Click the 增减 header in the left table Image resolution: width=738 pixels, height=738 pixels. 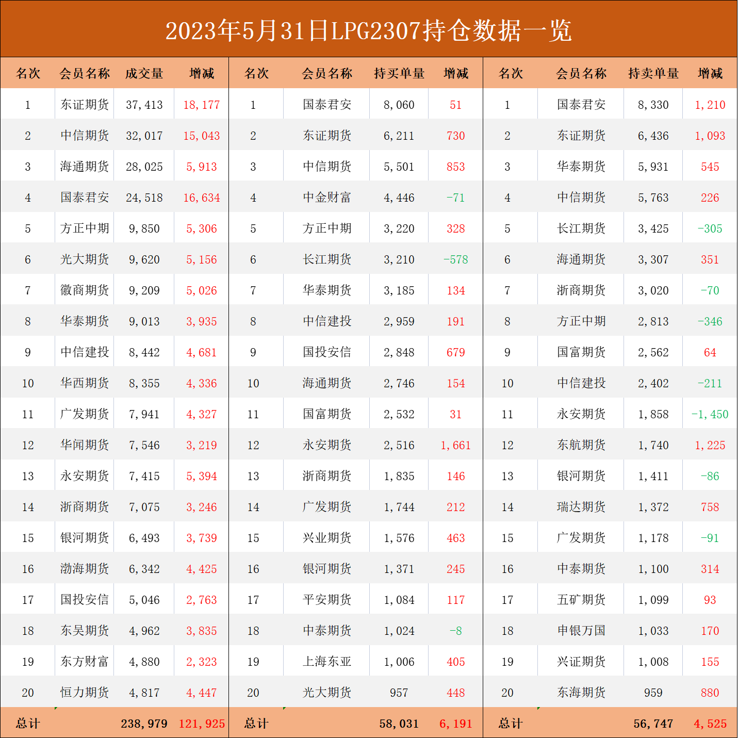click(201, 73)
